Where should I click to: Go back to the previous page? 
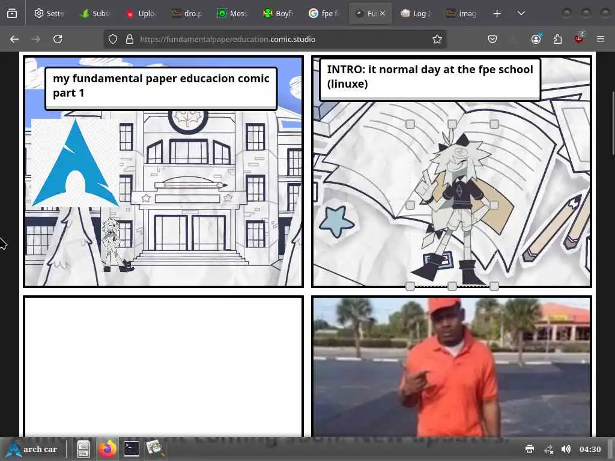pos(14,39)
